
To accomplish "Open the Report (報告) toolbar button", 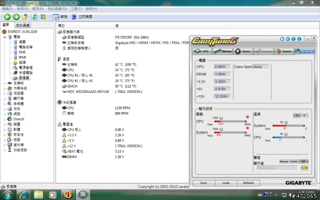I will click(60, 16).
